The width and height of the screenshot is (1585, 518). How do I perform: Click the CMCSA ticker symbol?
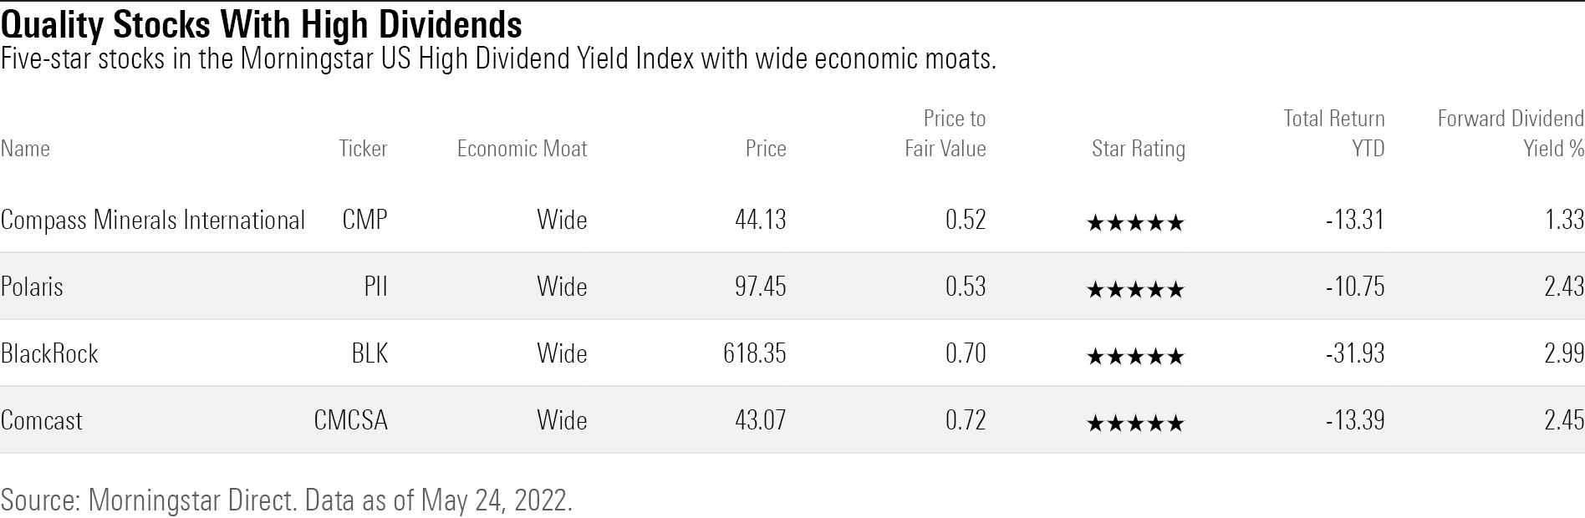tap(350, 420)
